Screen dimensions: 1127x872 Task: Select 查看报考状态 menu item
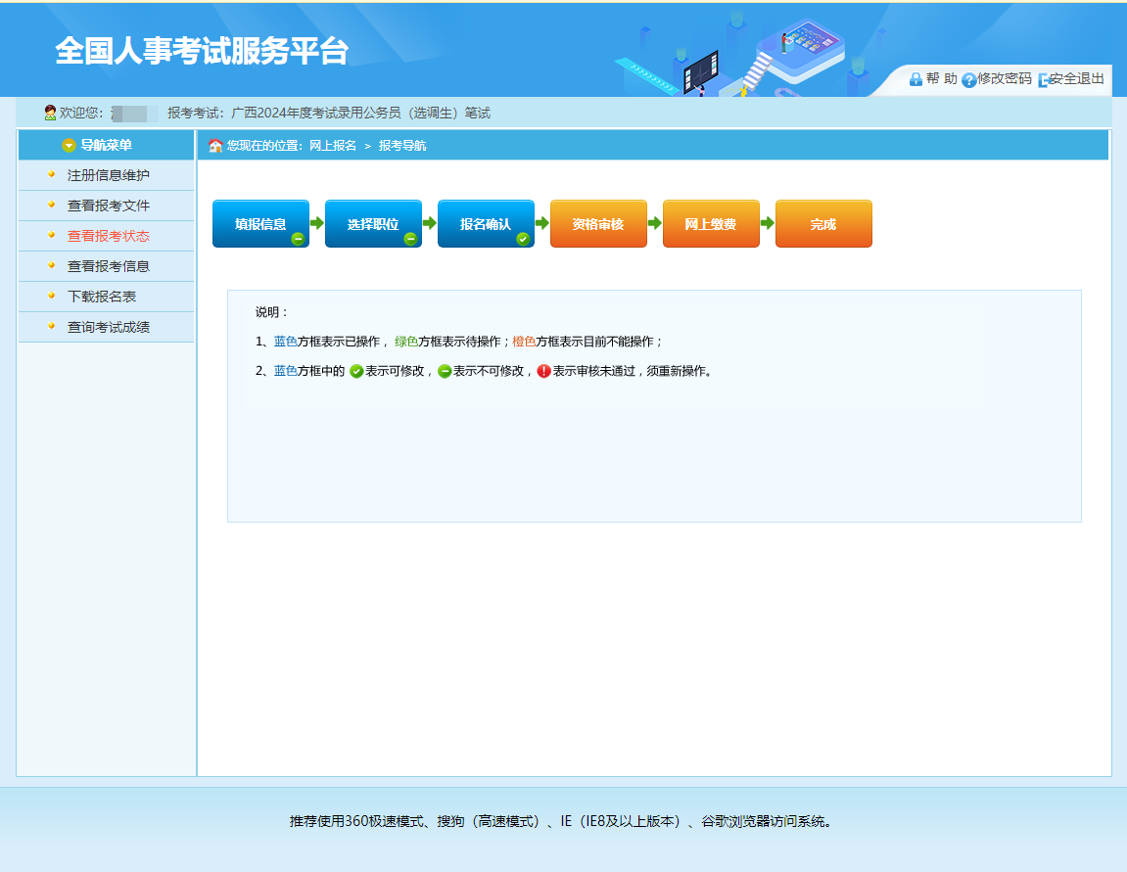point(108,237)
